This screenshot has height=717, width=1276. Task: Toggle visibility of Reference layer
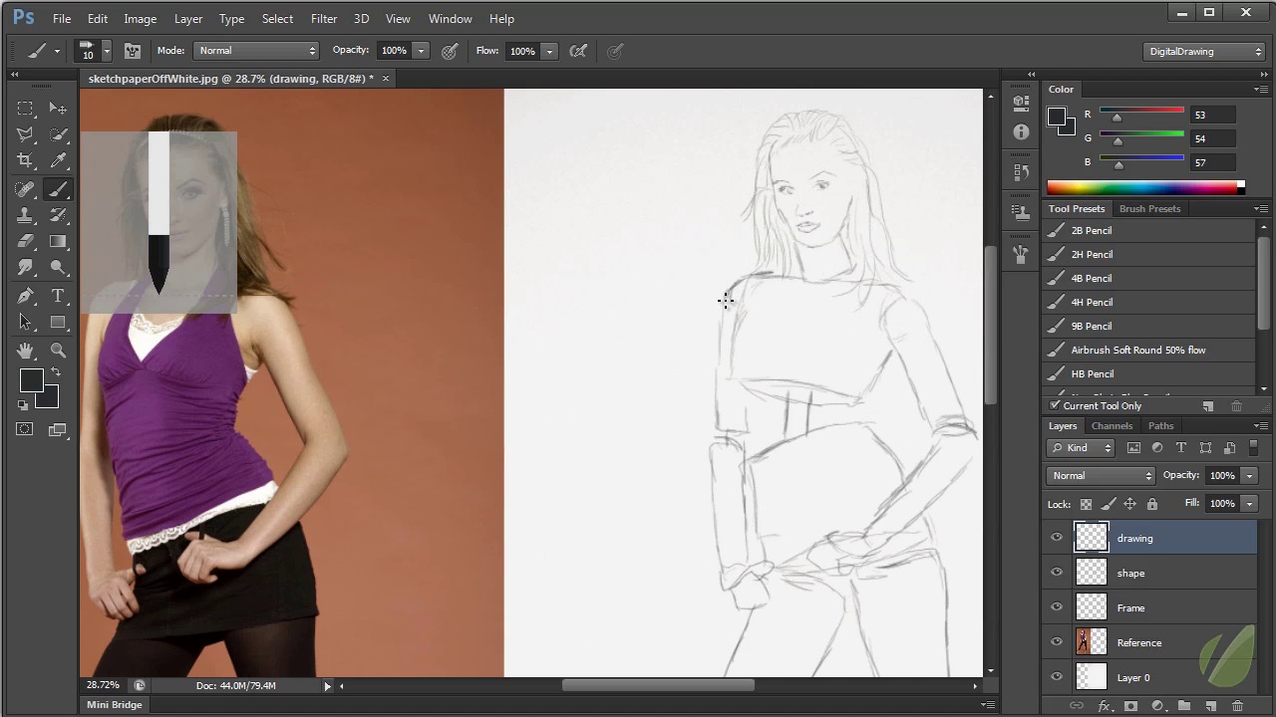tap(1057, 642)
